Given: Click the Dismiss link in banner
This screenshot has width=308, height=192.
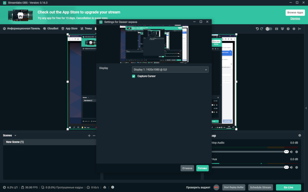Looking at the screenshot, I should coord(295,18).
